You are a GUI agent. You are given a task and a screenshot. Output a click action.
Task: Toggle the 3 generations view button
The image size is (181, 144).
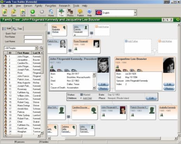(163, 20)
